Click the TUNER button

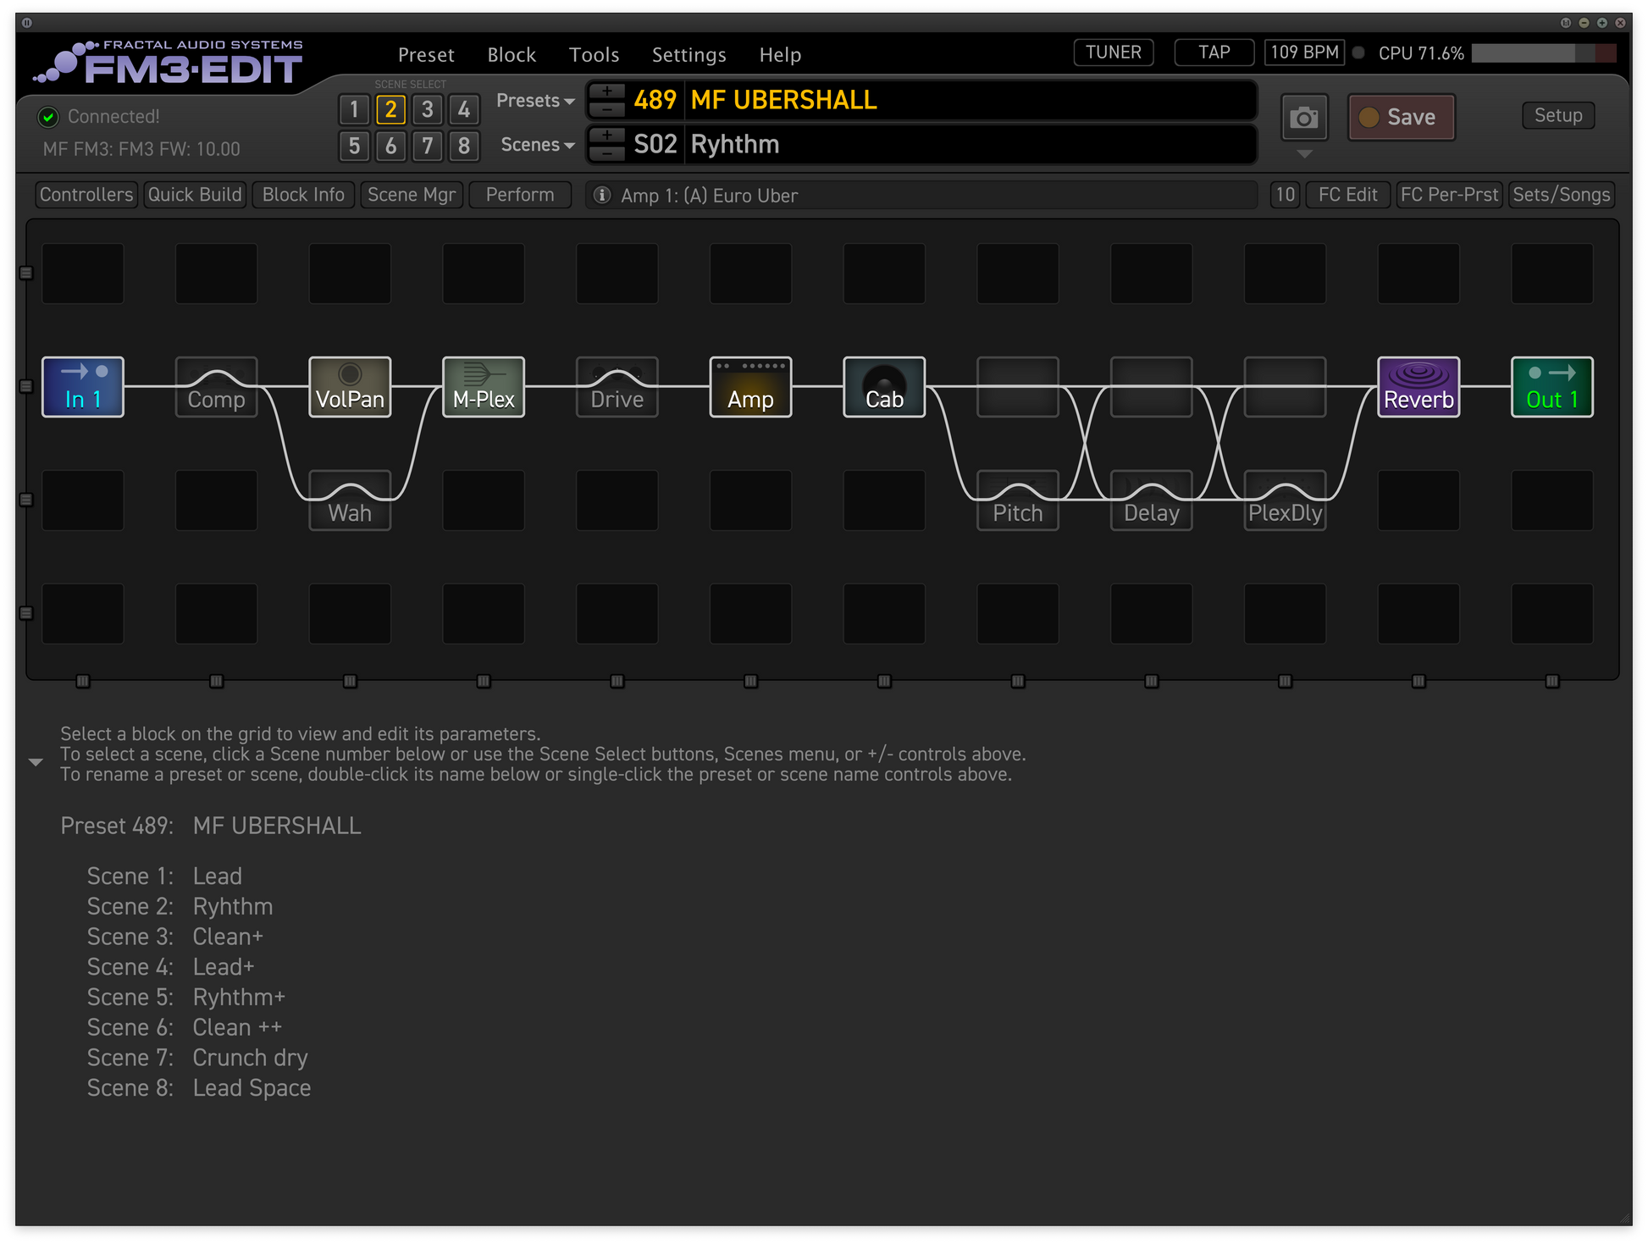pyautogui.click(x=1113, y=53)
